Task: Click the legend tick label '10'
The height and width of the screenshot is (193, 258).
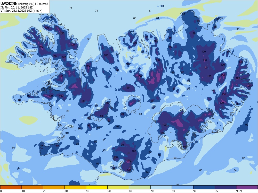Action: pyautogui.click(x=23, y=191)
